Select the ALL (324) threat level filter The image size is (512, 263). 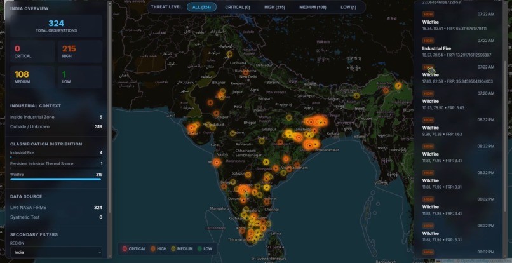tap(201, 7)
